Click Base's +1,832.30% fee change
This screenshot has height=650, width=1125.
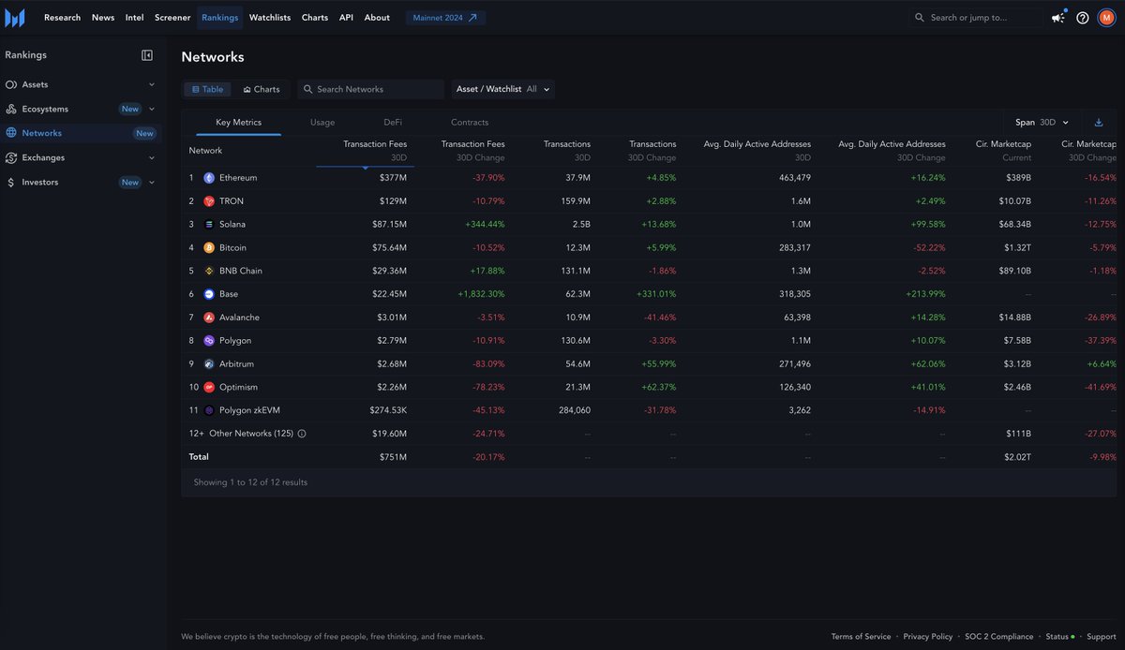coord(481,294)
